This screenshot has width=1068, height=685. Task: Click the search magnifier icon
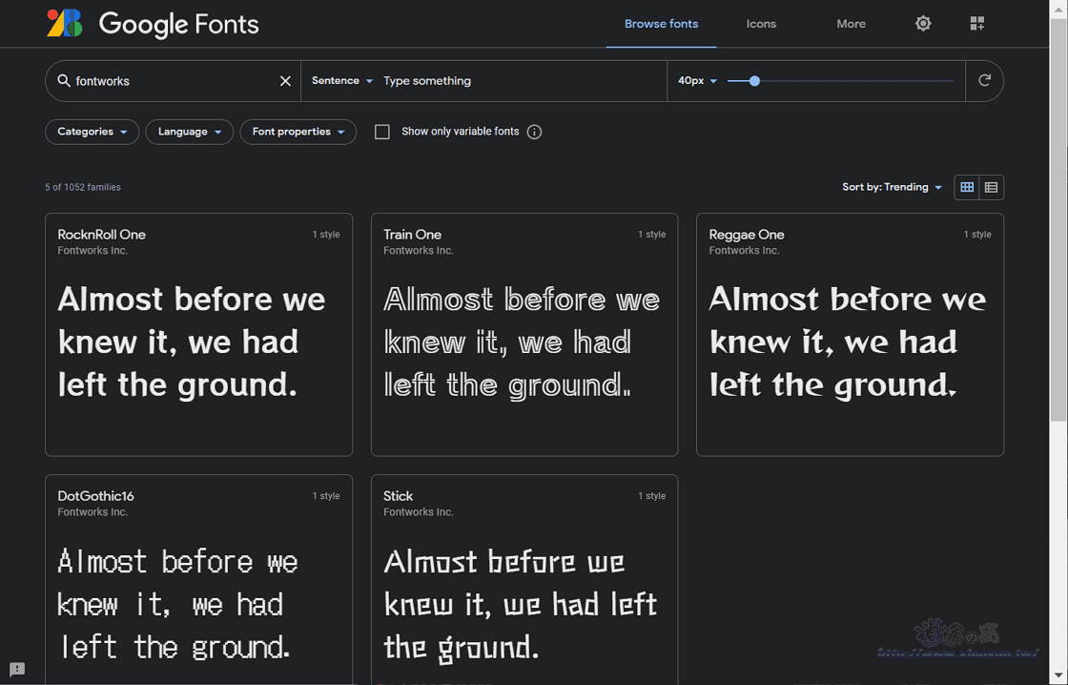tap(66, 81)
